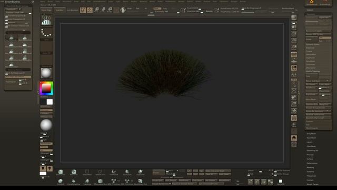
Task: Open the Subtool section in Tool panel
Action: [310, 10]
